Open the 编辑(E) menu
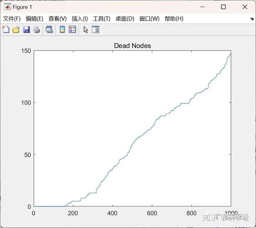 click(x=35, y=19)
